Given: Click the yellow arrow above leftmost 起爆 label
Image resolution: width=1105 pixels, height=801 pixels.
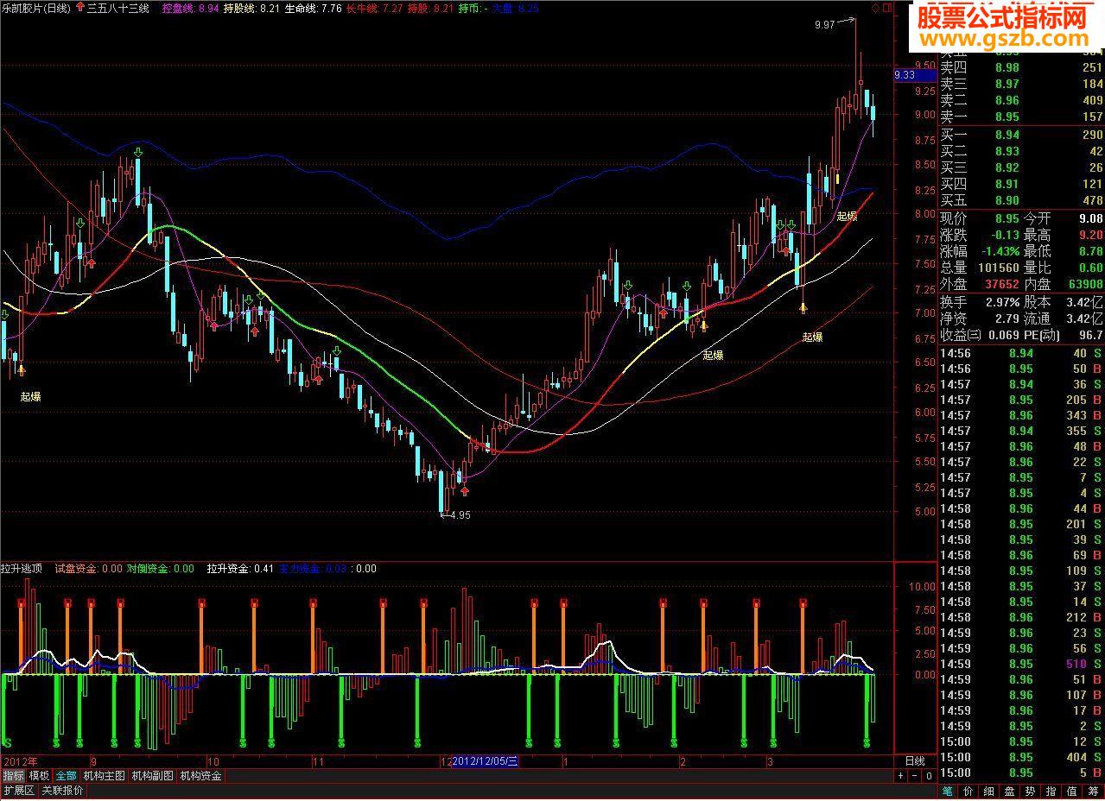Looking at the screenshot, I should pos(21,370).
